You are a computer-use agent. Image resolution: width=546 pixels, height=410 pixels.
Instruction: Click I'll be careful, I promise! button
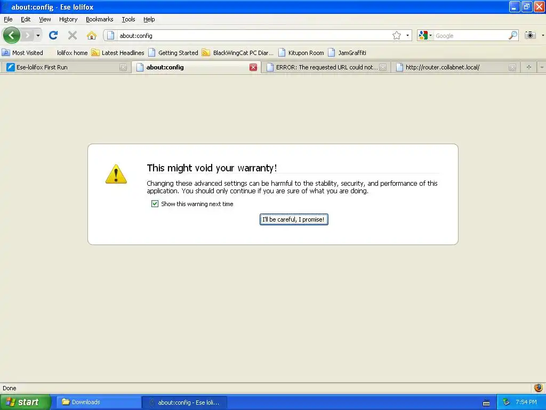point(294,219)
